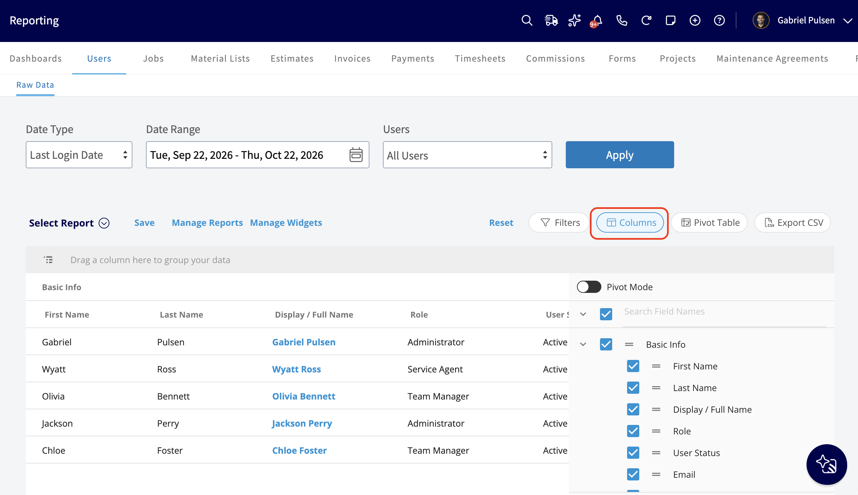The image size is (858, 495).
Task: Open the Manage Reports link
Action: pos(207,223)
